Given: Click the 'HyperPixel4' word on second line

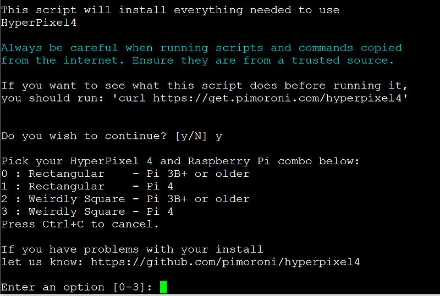Looking at the screenshot, I should pyautogui.click(x=38, y=23).
